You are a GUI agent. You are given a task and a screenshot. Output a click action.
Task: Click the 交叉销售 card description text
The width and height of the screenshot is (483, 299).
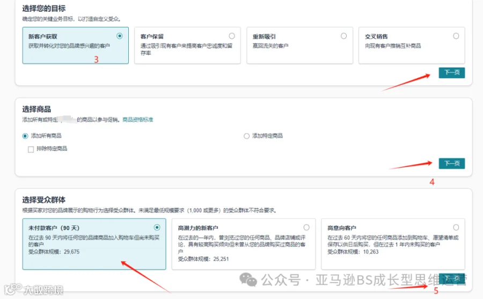pos(393,46)
